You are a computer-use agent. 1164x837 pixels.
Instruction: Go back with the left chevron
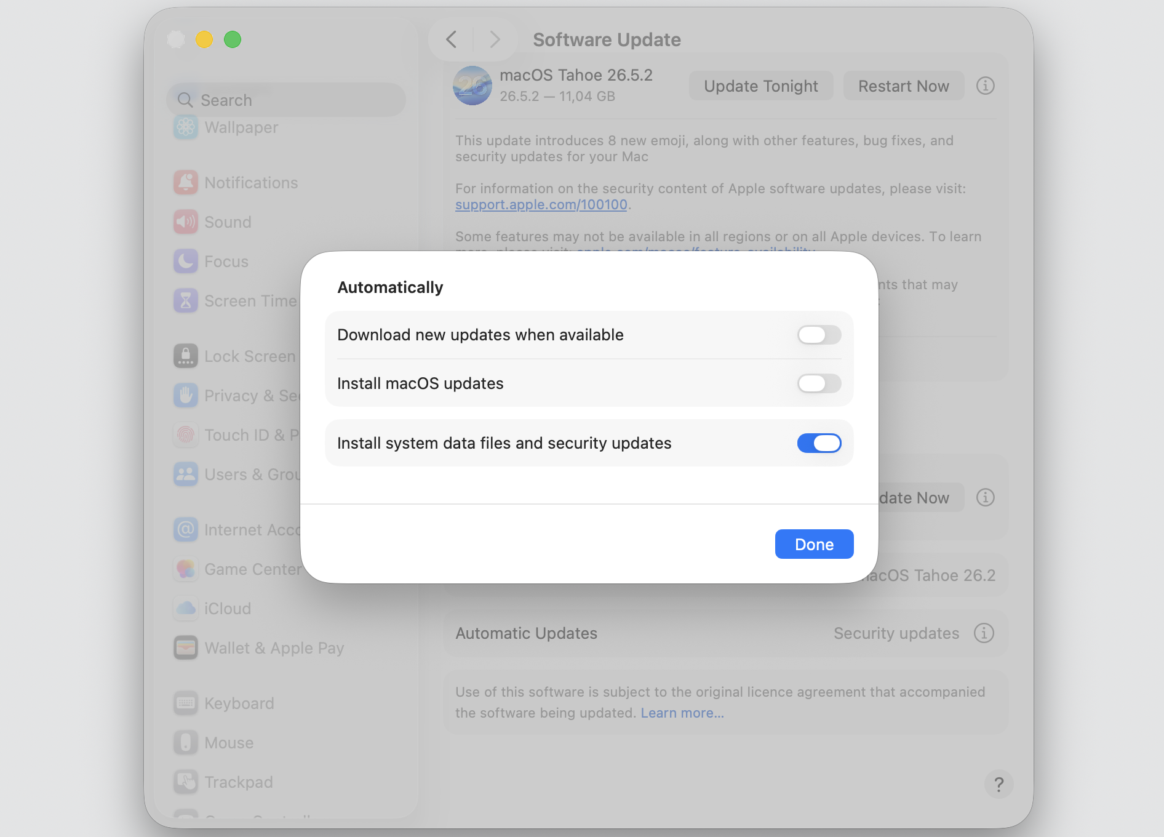[451, 39]
